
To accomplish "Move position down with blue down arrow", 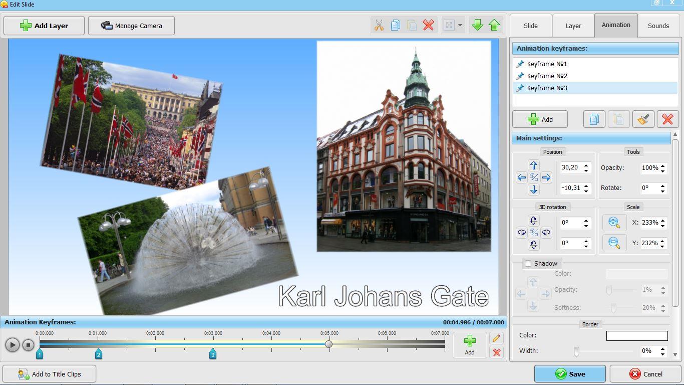I will 533,189.
